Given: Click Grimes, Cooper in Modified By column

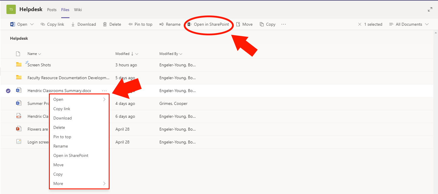Looking at the screenshot, I should [x=173, y=103].
